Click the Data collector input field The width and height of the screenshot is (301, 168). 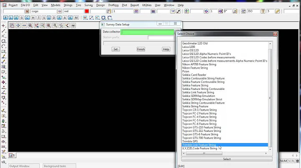[148, 32]
